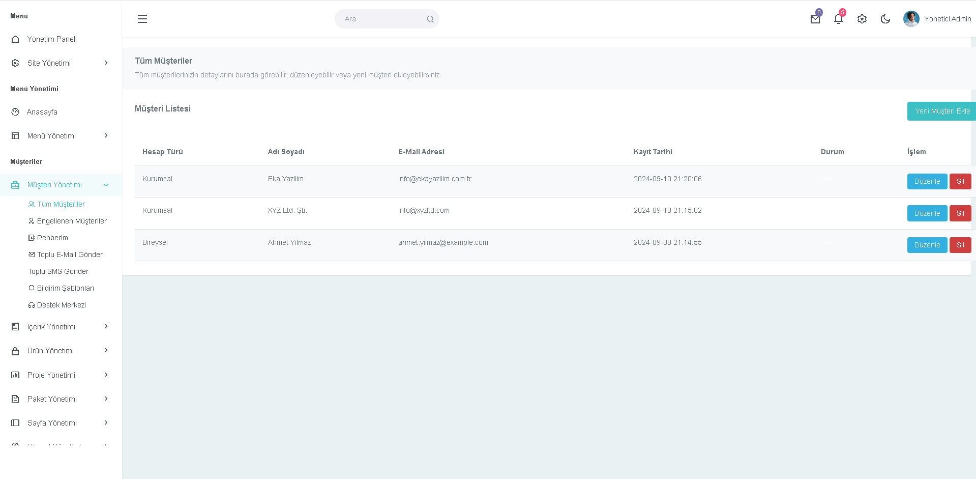976x479 pixels.
Task: Click the Kayıt Tarihi column header
Action: pos(653,152)
